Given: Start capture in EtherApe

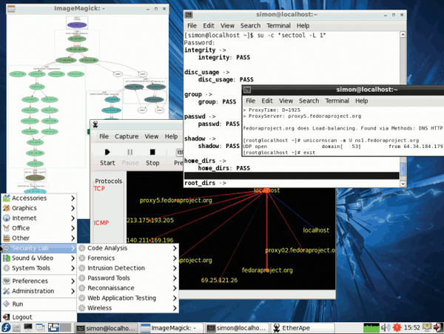Looking at the screenshot, I should coord(107,157).
